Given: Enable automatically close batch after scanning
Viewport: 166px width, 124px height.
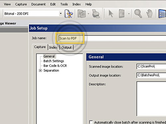Looking at the screenshot, I should coord(91,122).
